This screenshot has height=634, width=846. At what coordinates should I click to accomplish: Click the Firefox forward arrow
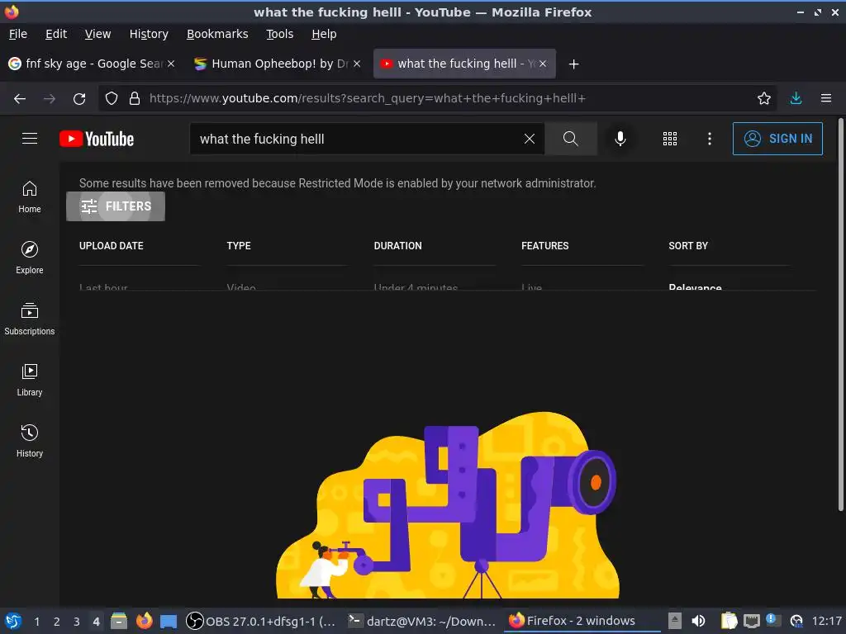(50, 99)
